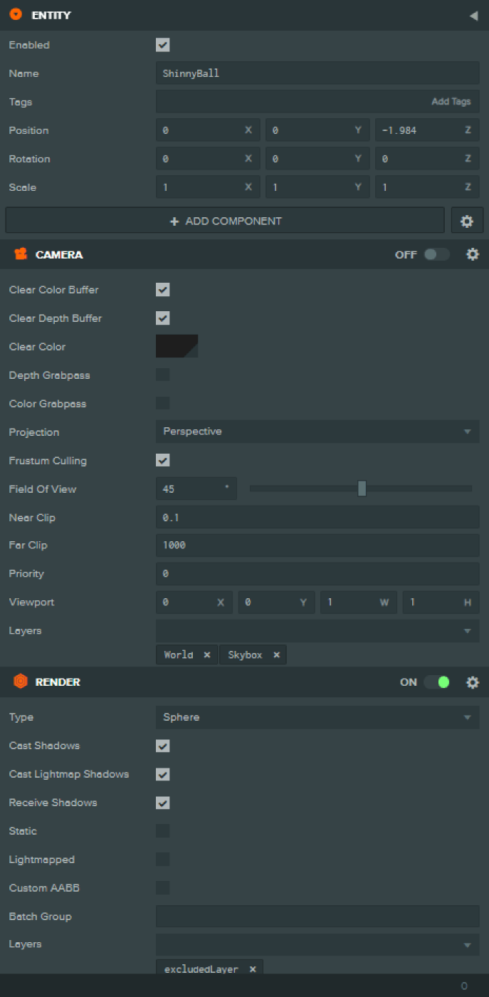
Task: Click the Batch Group field
Action: 317,917
